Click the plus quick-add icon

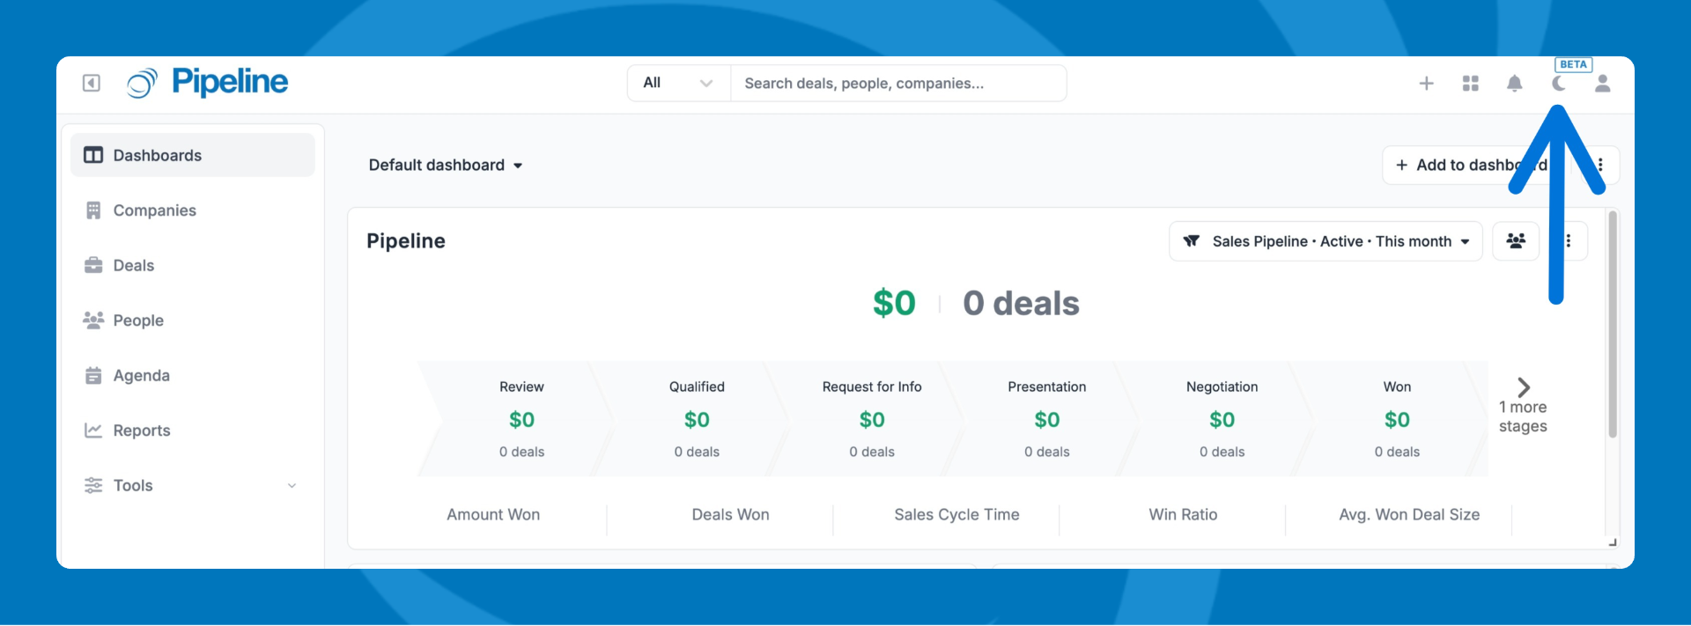coord(1427,84)
